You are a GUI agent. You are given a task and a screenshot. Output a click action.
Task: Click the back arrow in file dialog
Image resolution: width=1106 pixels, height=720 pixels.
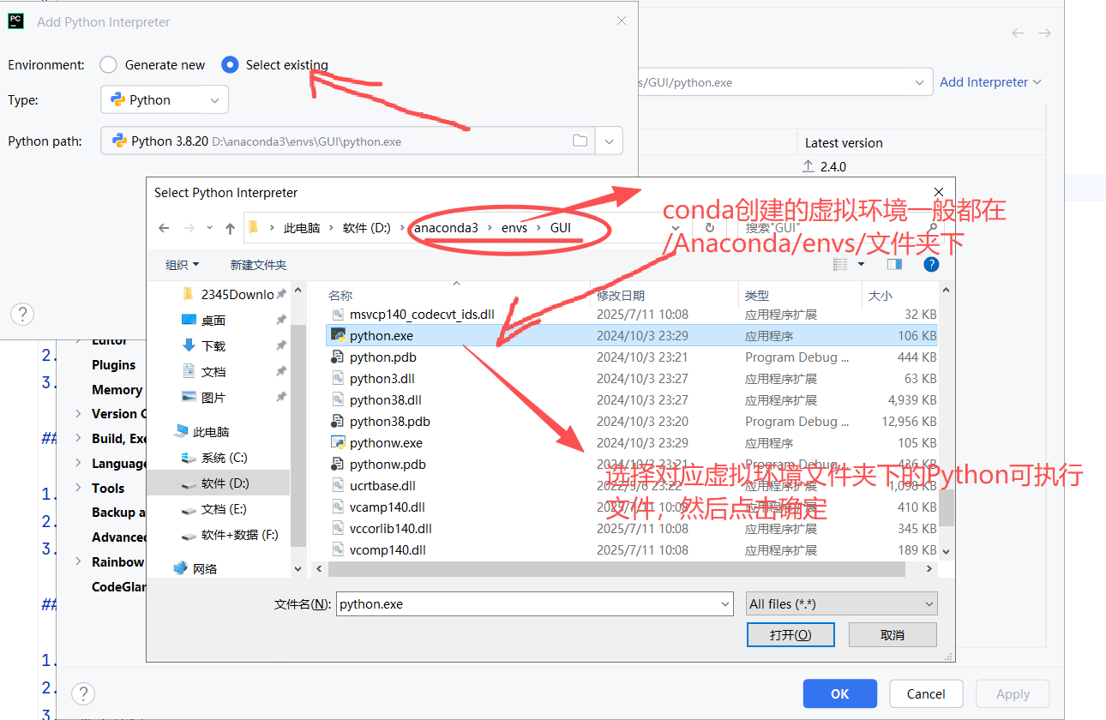(x=164, y=228)
